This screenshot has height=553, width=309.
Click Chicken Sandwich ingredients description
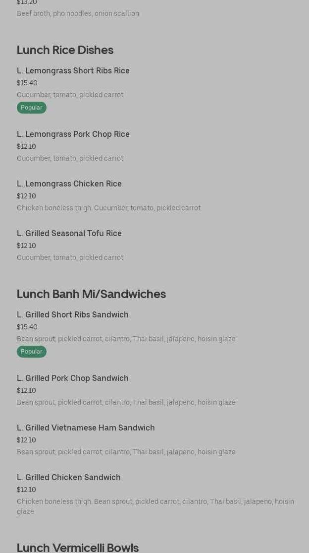[x=155, y=502]
